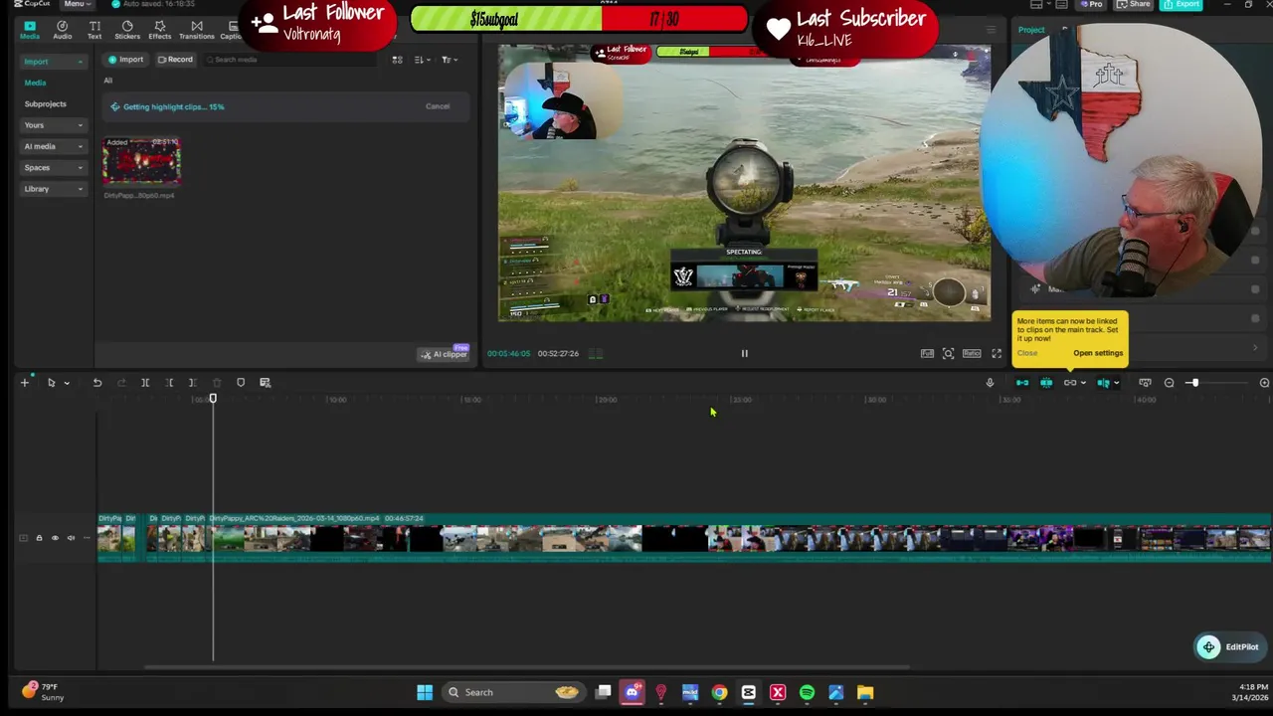Hide the main video track
This screenshot has height=716, width=1273.
tap(55, 538)
